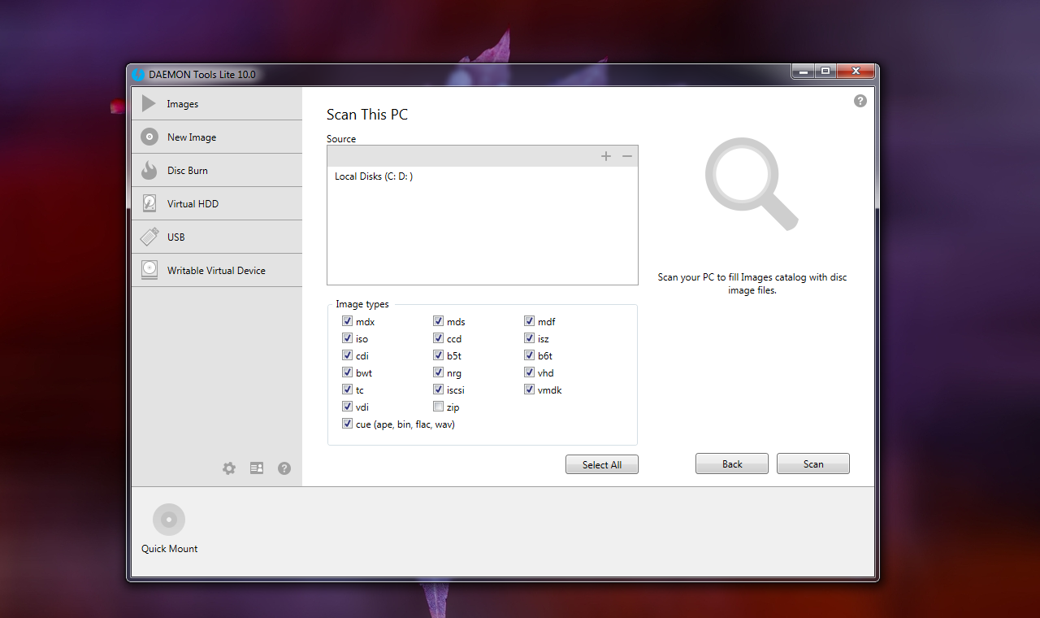Remove source with the minus icon
This screenshot has height=618, width=1040.
pos(627,156)
